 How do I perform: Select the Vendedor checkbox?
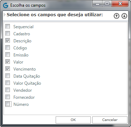click(x=8, y=90)
